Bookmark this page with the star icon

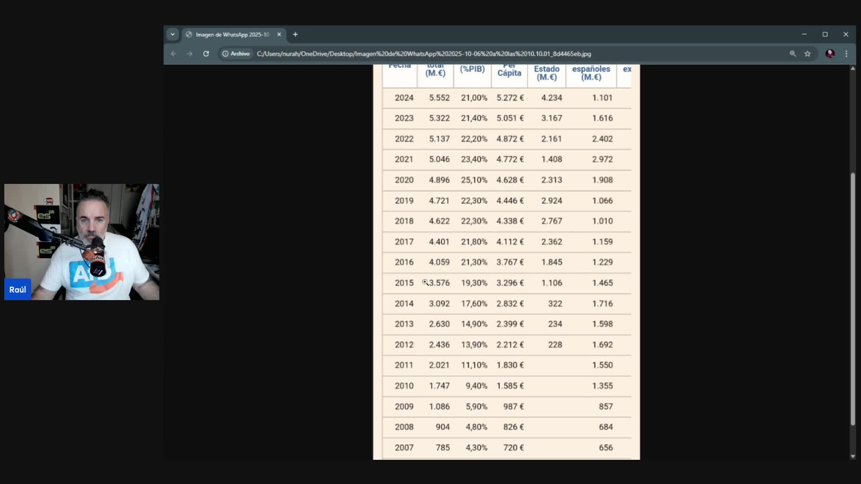(x=808, y=54)
